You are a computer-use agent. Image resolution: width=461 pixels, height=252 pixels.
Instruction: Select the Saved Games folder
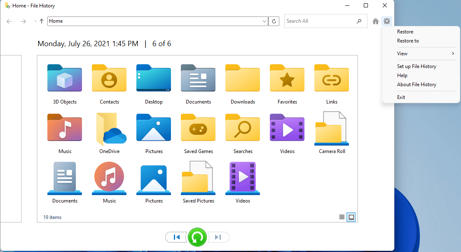pyautogui.click(x=198, y=133)
